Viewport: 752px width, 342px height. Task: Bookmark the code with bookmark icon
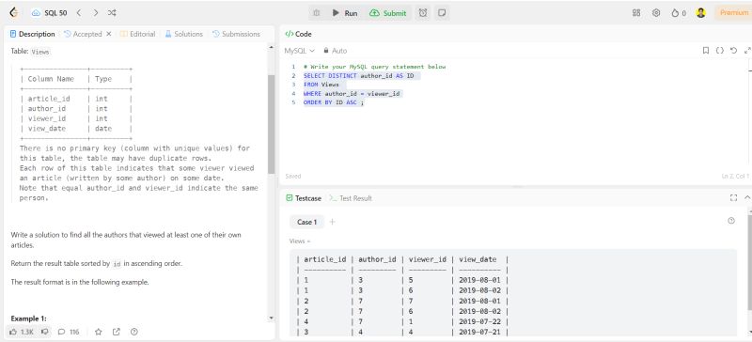click(706, 51)
